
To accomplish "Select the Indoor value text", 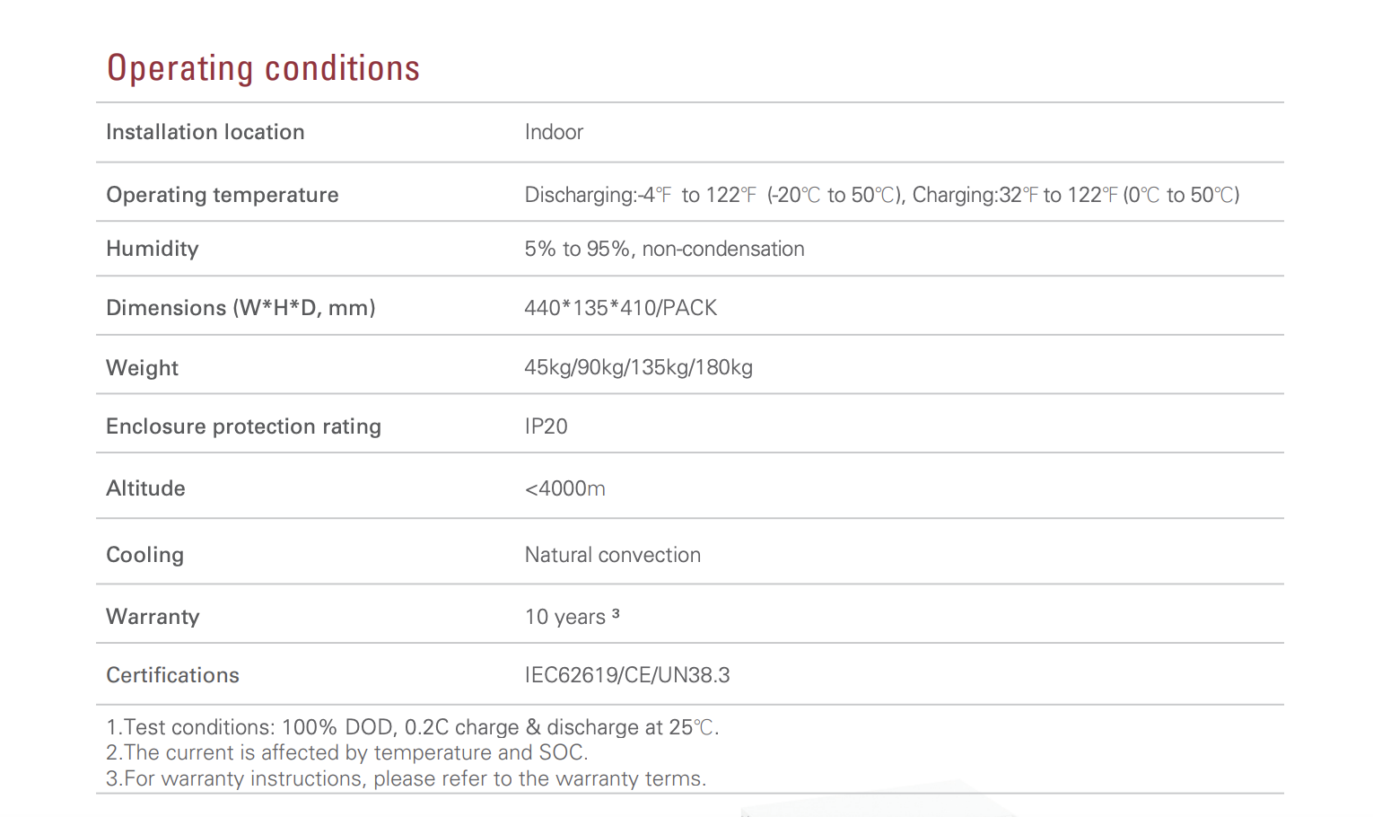I will tap(554, 132).
